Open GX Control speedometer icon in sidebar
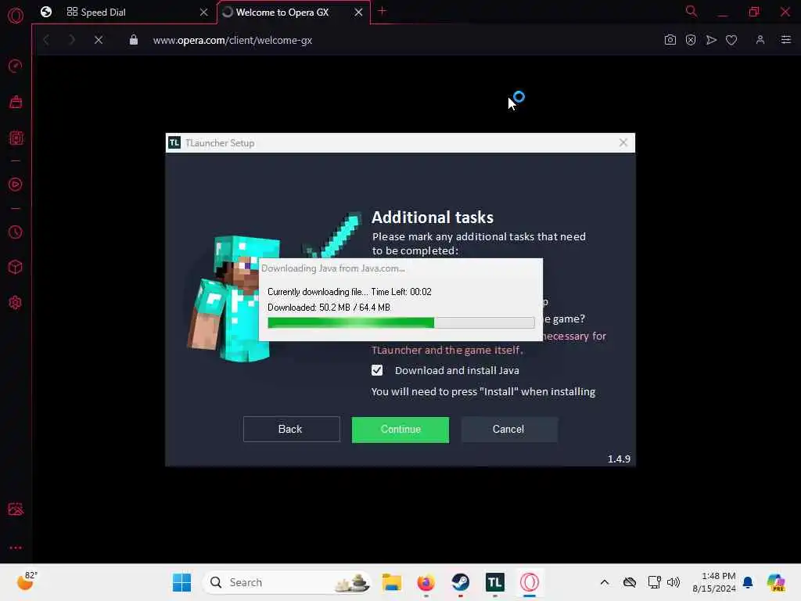Screen dimensions: 801x601 click(x=16, y=66)
